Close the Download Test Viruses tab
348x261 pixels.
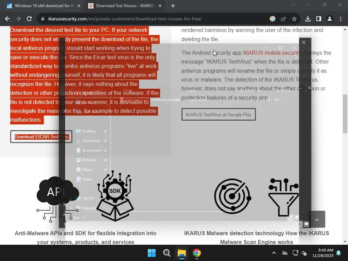pos(160,6)
